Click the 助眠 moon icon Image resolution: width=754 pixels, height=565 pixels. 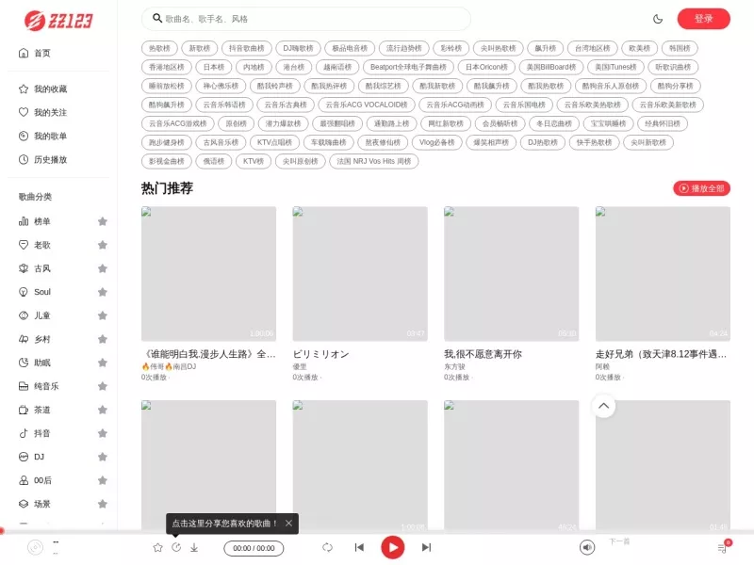(x=24, y=363)
